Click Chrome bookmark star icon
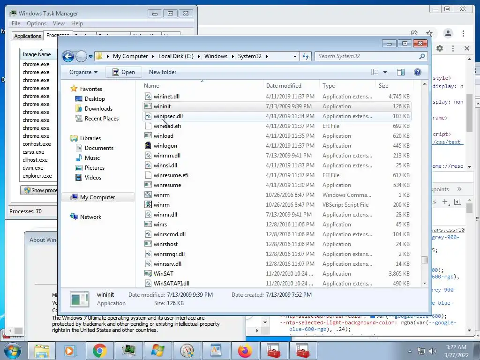The width and height of the screenshot is (480, 360). (429, 33)
